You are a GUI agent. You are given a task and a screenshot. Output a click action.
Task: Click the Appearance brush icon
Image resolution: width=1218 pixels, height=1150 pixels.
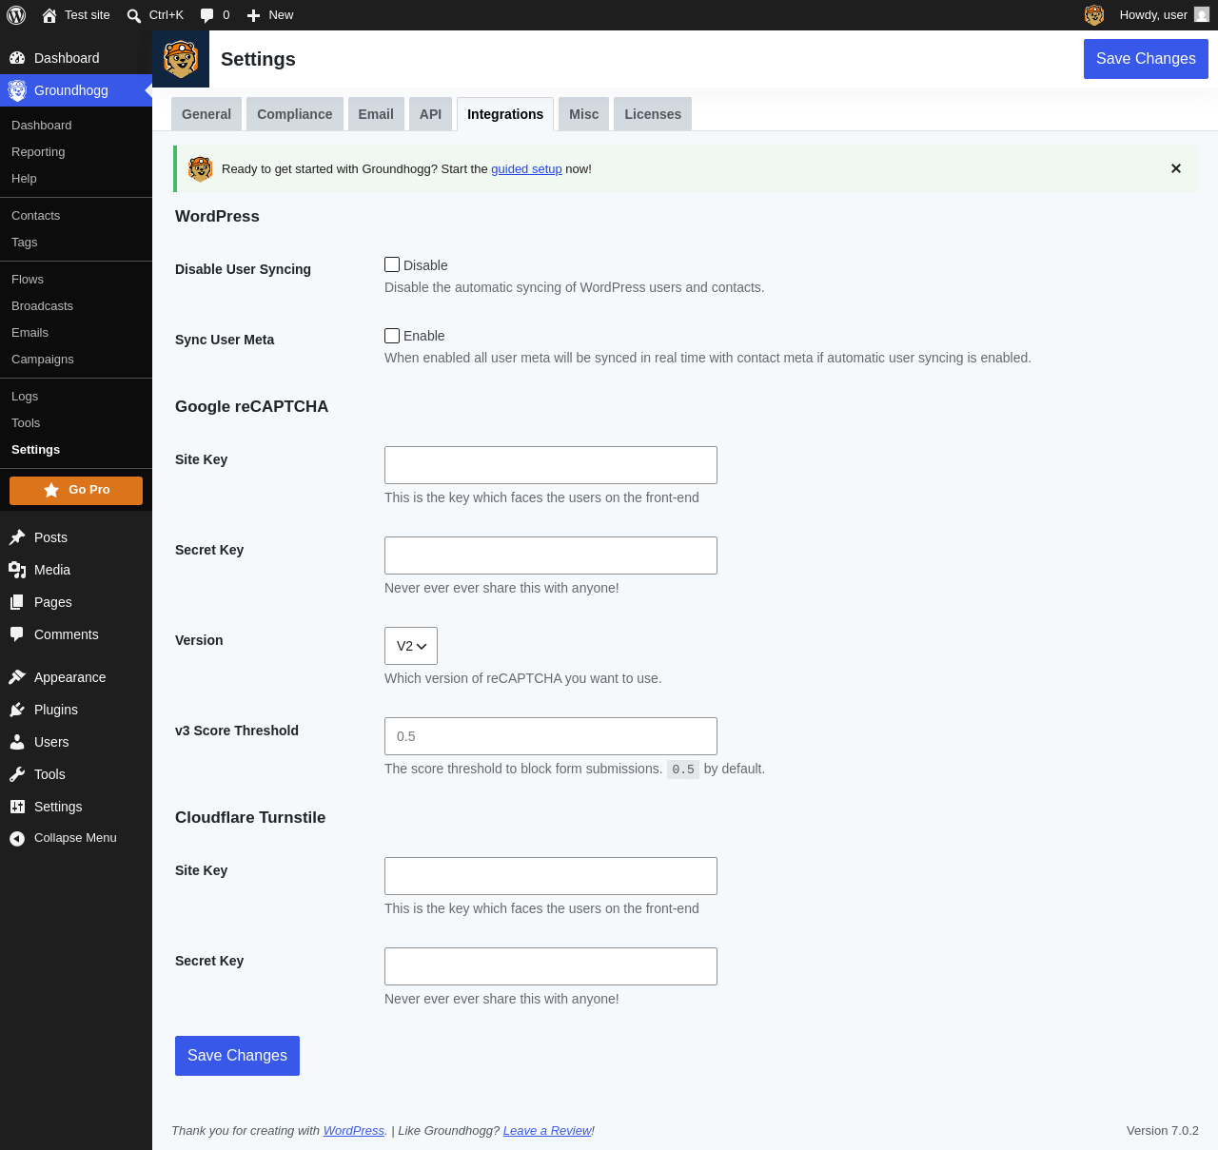pos(17,677)
